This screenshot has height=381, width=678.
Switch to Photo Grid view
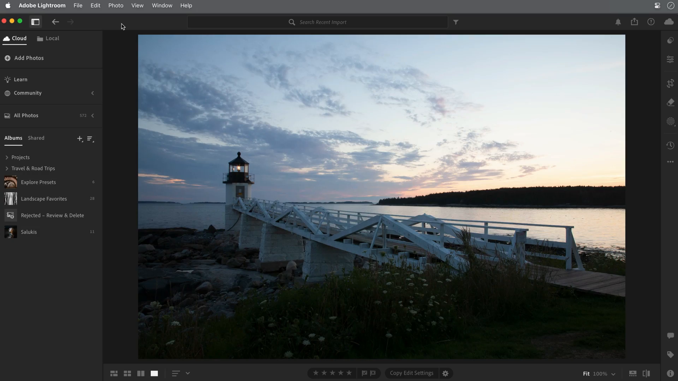pyautogui.click(x=114, y=373)
